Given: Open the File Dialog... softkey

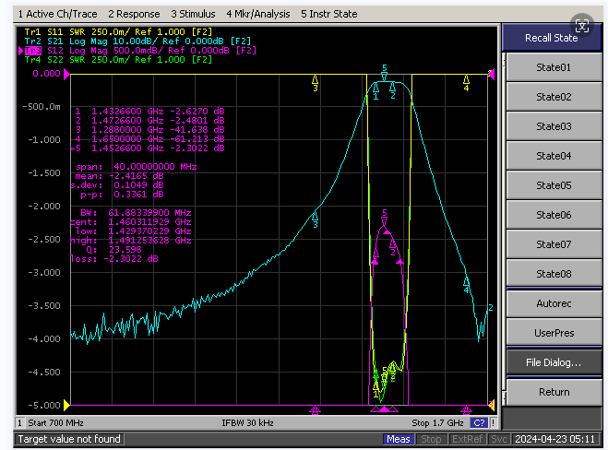Looking at the screenshot, I should tap(554, 362).
